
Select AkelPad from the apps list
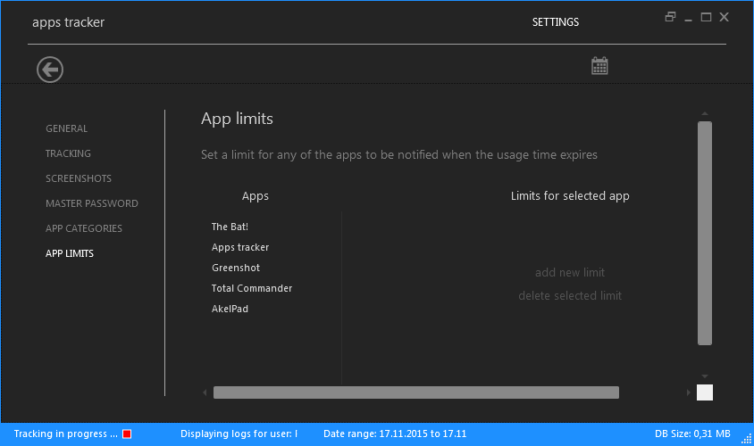click(230, 309)
